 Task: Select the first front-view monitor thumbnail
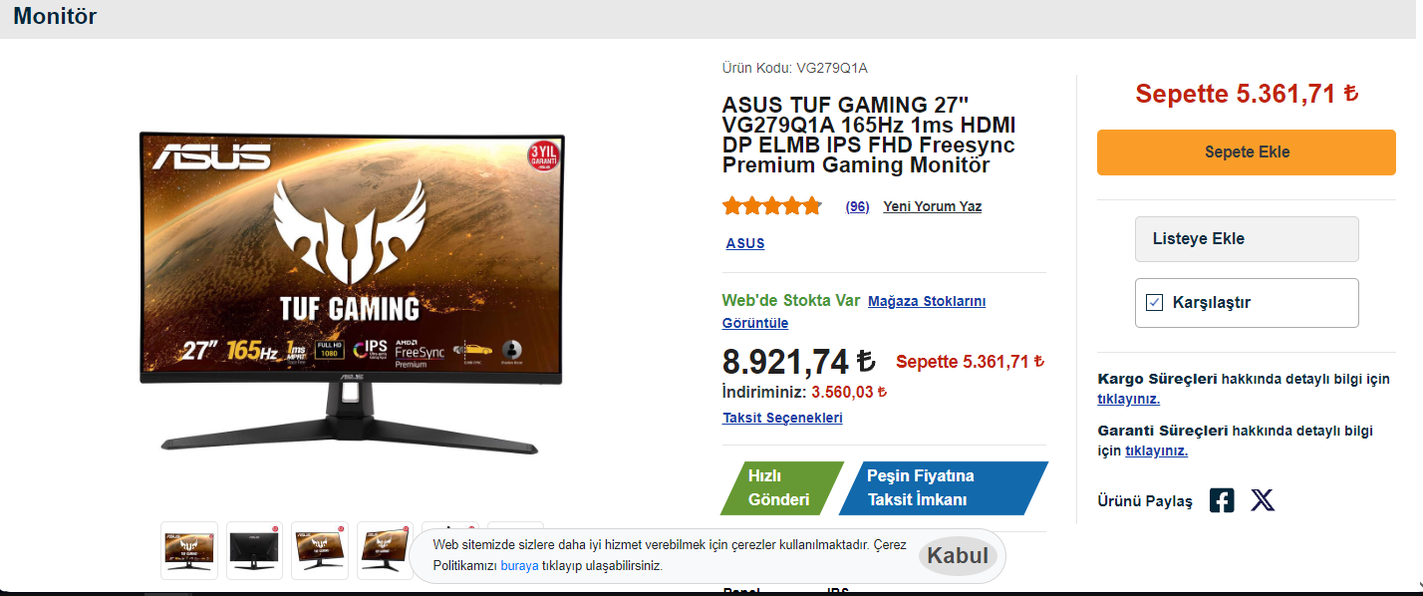[x=189, y=550]
